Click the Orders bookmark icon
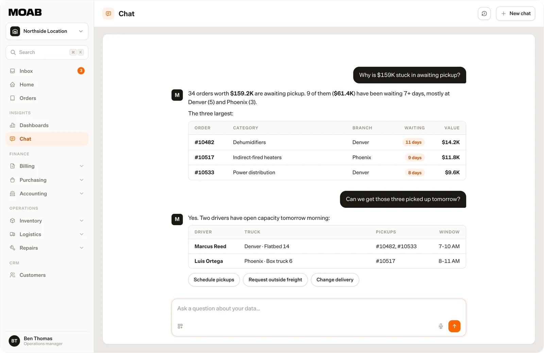The height and width of the screenshot is (353, 544). click(13, 98)
